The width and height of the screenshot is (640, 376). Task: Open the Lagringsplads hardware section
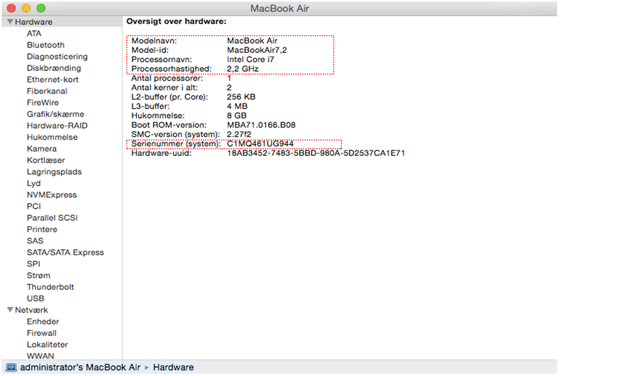click(54, 172)
